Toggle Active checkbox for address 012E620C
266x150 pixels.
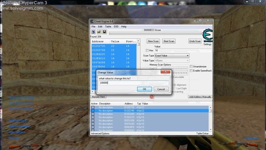coord(93,114)
